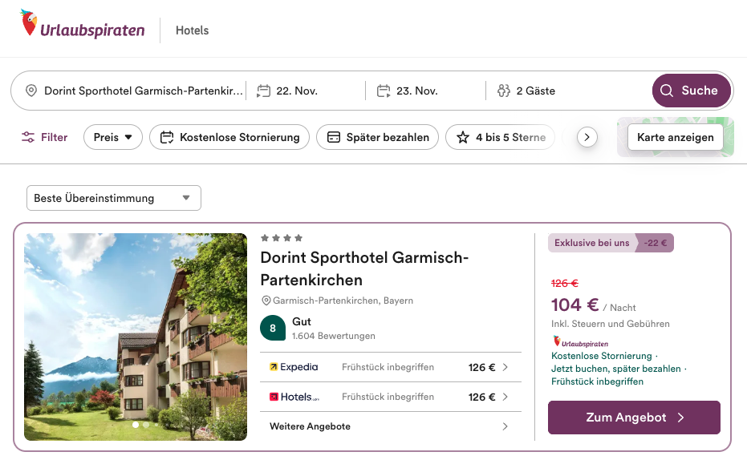The width and height of the screenshot is (747, 464).
Task: Click the Dorint Sporthotel photo thumbnail
Action: (x=136, y=337)
